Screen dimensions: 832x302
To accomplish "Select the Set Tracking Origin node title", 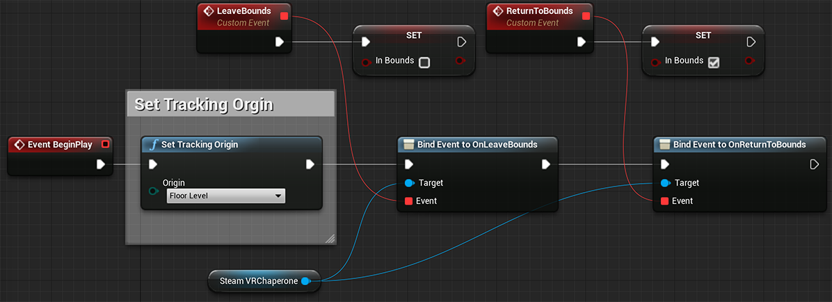I will pyautogui.click(x=200, y=144).
